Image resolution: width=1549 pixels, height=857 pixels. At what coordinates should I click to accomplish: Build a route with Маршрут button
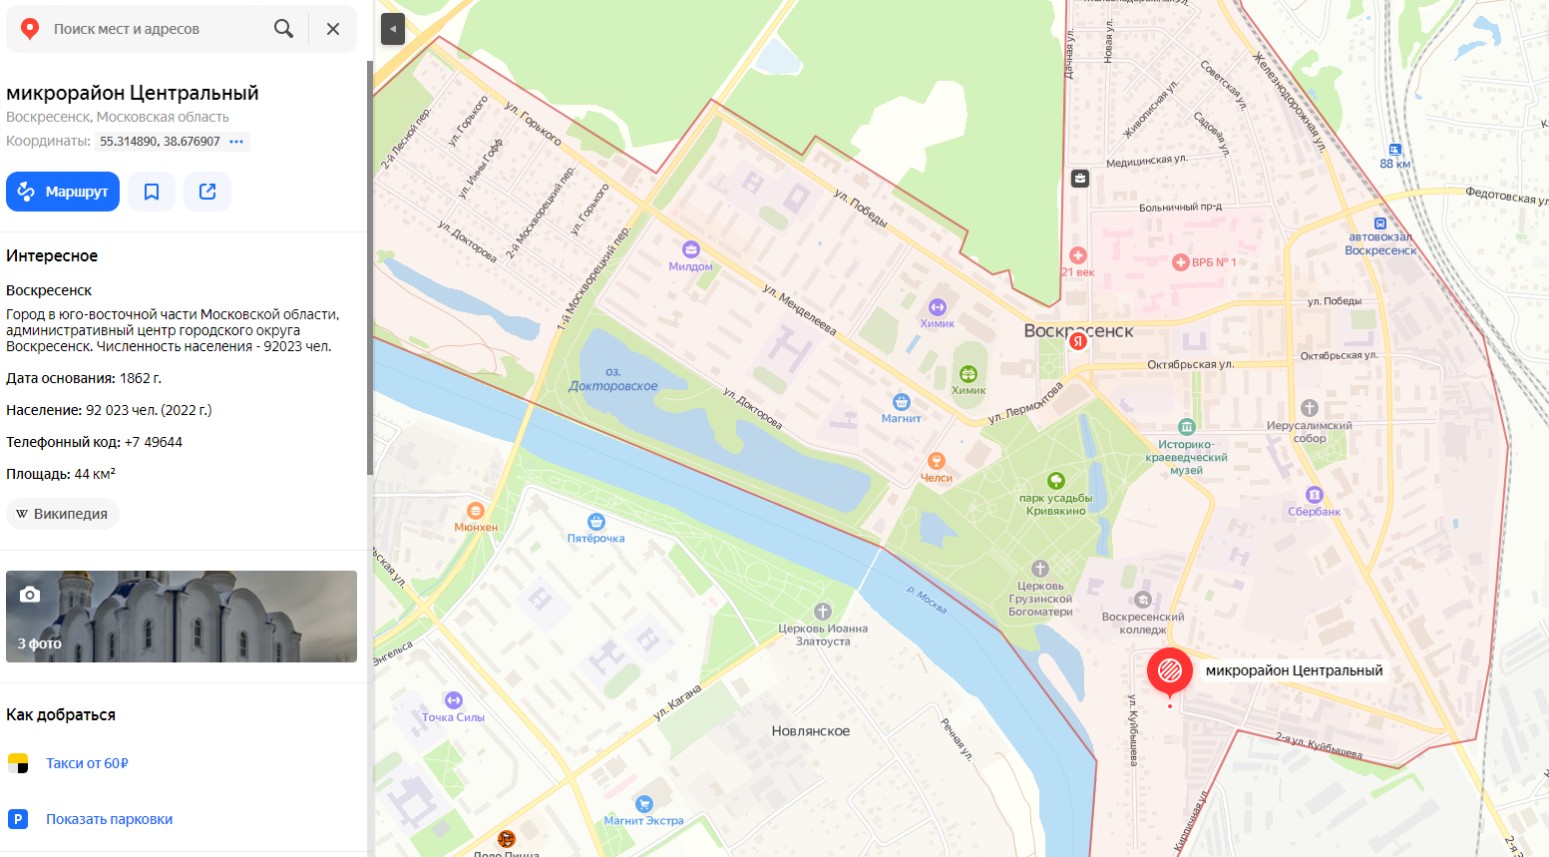click(63, 192)
